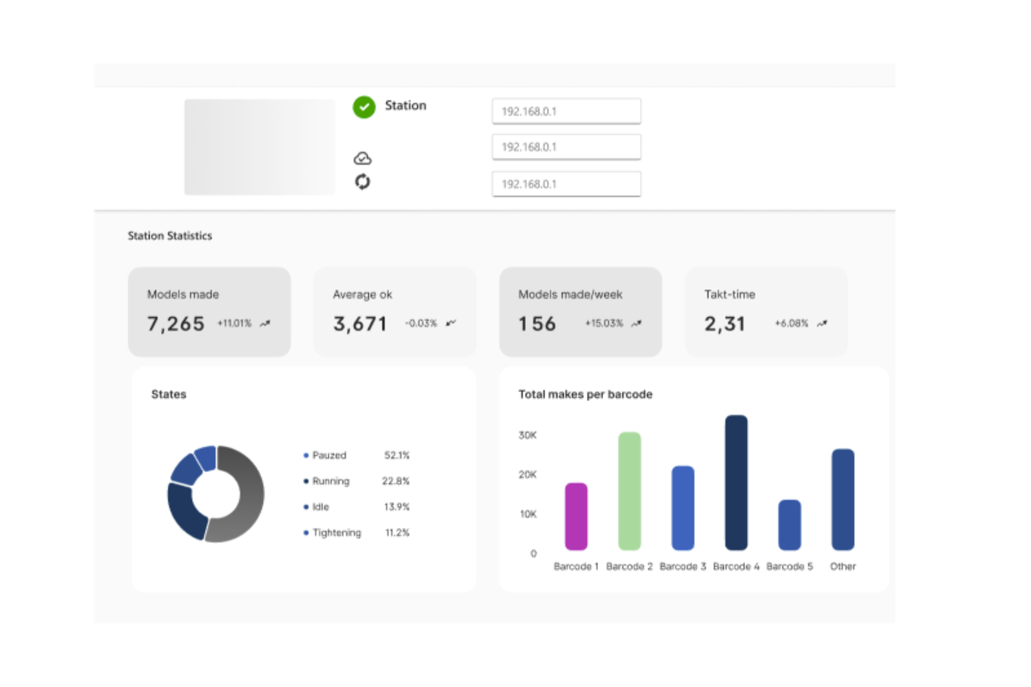Select the dark navy Barcode 4 bar
The image size is (1031, 687).
(x=736, y=482)
